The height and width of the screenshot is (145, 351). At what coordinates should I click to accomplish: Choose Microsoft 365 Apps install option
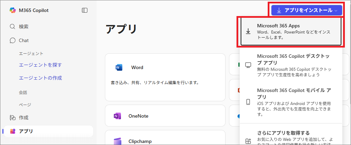[x=291, y=31]
